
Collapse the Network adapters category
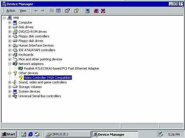(10, 64)
